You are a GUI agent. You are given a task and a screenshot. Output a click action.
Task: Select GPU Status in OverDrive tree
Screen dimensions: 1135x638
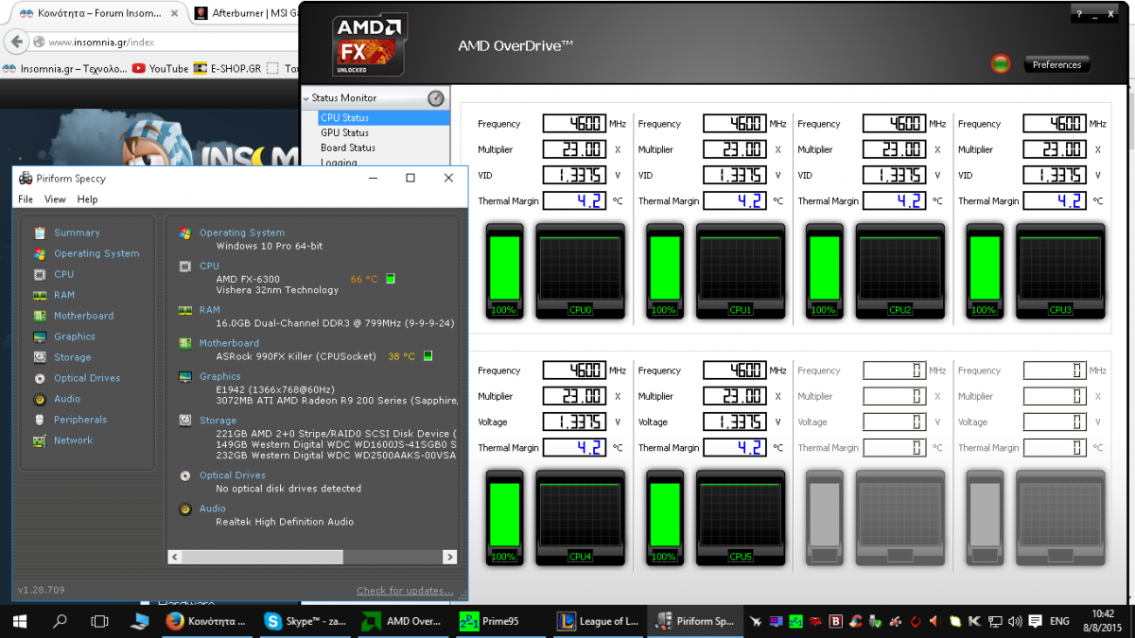coord(344,133)
